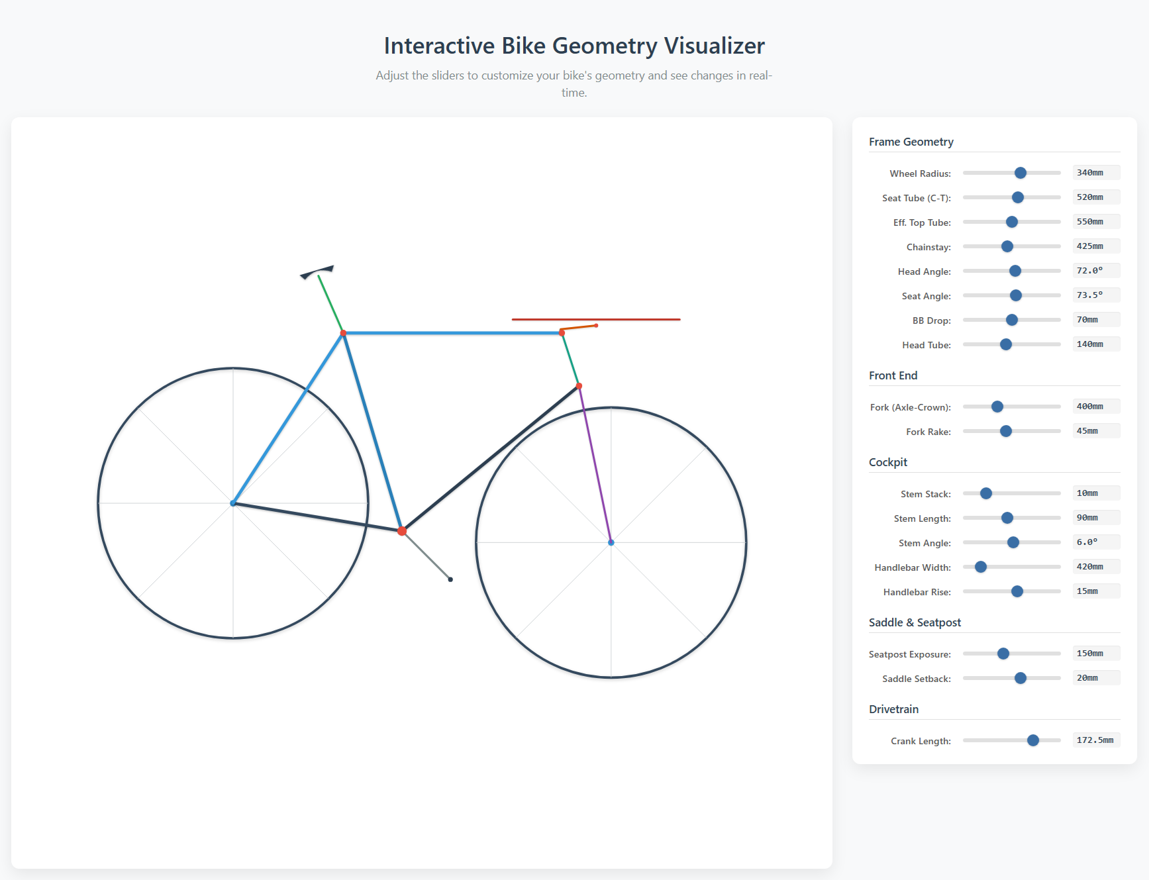Screen dimensions: 1149x880
Task: Click the Crank Length slider knob
Action: coord(1033,740)
